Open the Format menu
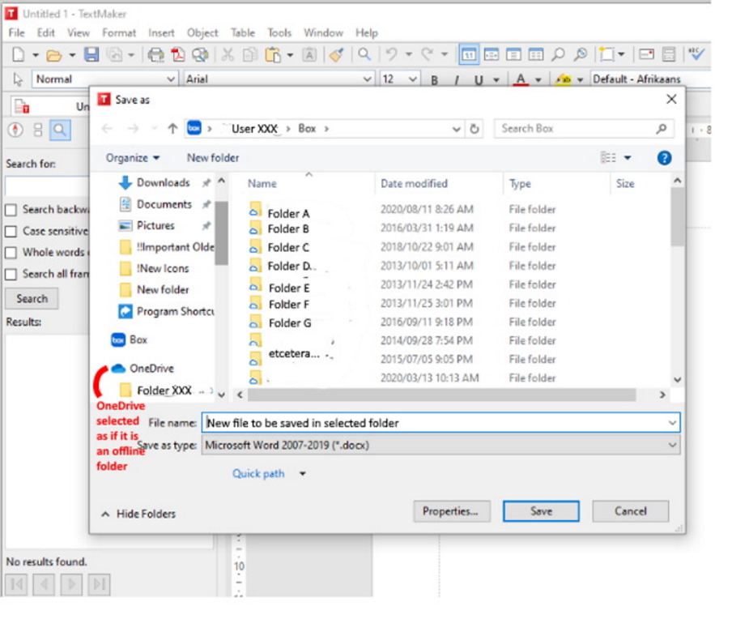 (x=119, y=33)
